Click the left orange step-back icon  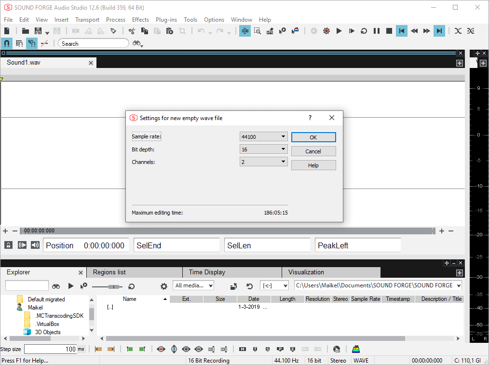tap(98, 349)
